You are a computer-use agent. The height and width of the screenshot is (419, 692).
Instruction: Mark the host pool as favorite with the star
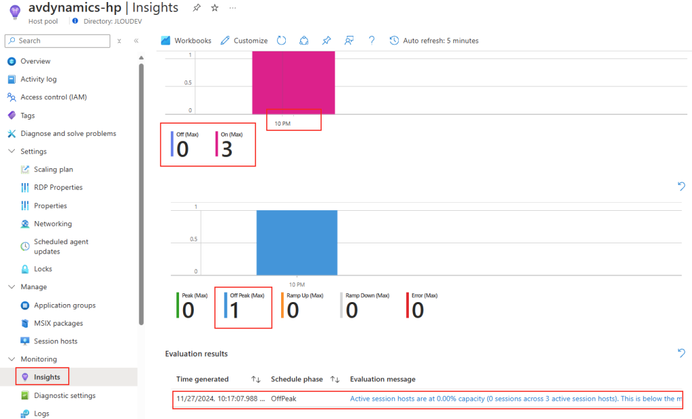[215, 7]
